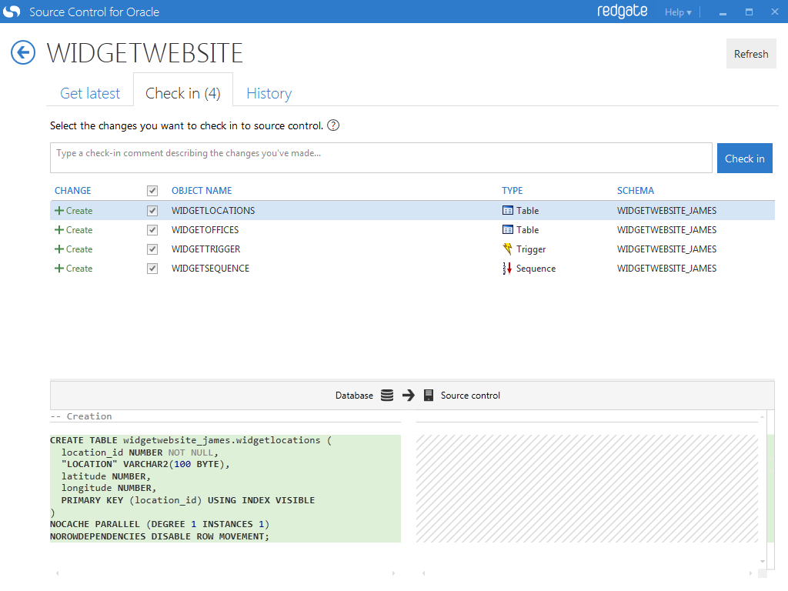788x591 pixels.
Task: Click the green plus icon for WIDGETOFFICES
Action: tap(58, 229)
